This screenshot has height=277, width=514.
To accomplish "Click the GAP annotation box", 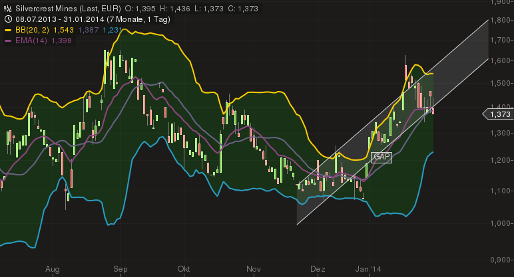I will (382, 157).
